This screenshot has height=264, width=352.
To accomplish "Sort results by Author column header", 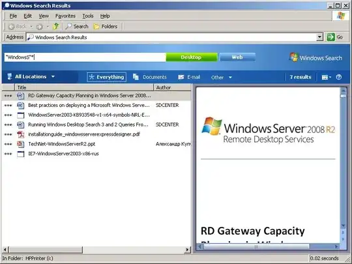I will click(172, 87).
